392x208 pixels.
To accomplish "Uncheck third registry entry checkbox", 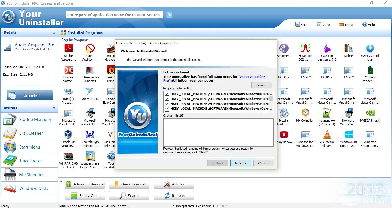I will point(167,104).
